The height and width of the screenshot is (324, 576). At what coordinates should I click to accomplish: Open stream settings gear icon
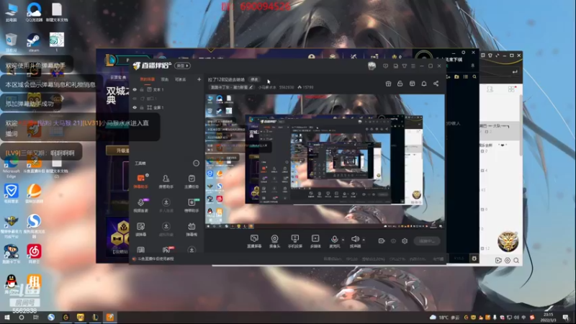coord(405,241)
